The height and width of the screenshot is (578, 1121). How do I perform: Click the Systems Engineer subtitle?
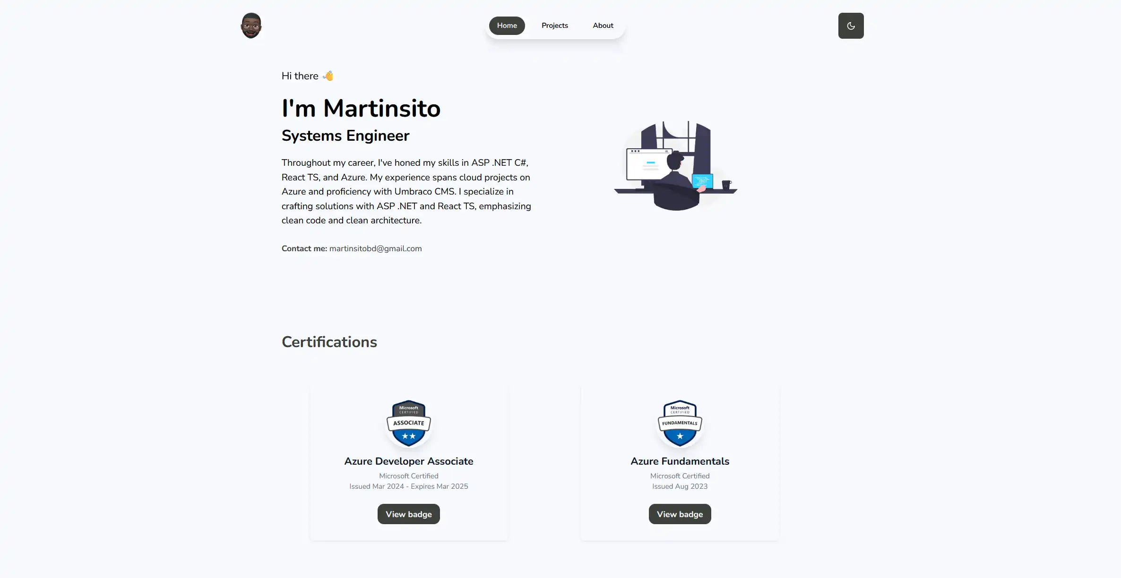point(345,136)
